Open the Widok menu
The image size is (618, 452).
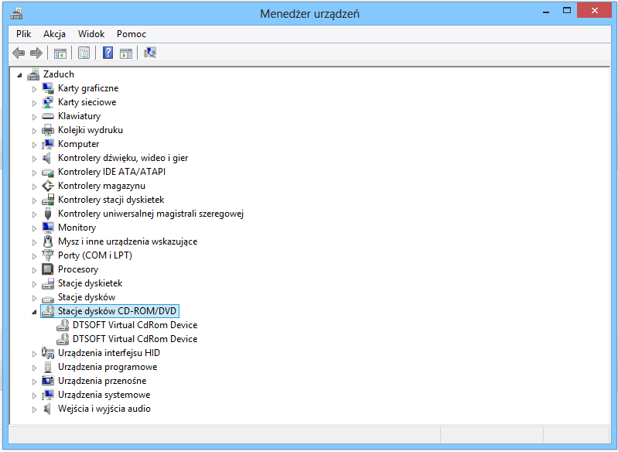91,34
